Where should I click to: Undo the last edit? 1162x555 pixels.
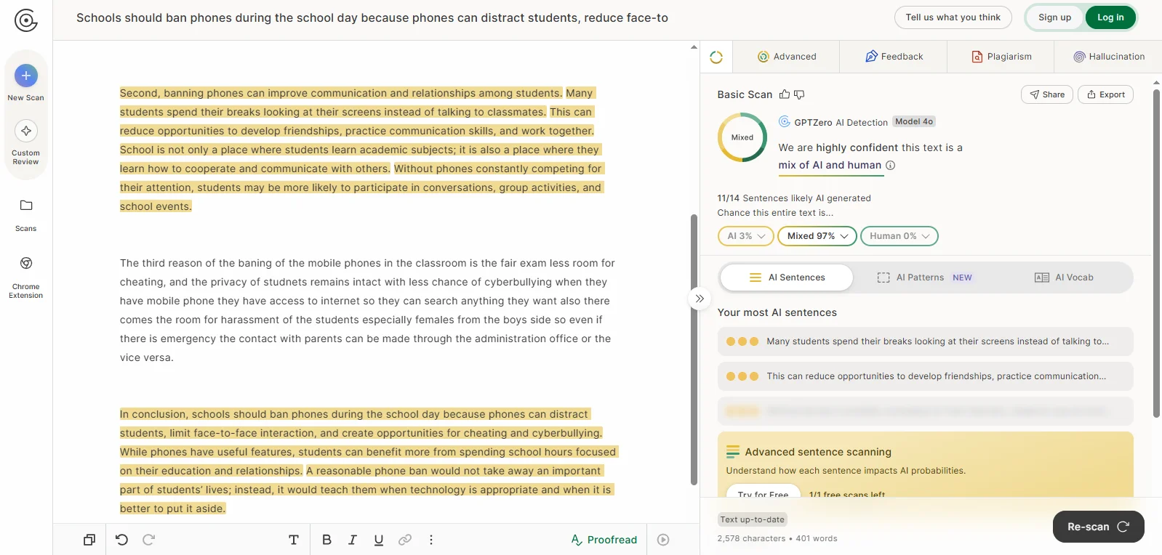121,540
